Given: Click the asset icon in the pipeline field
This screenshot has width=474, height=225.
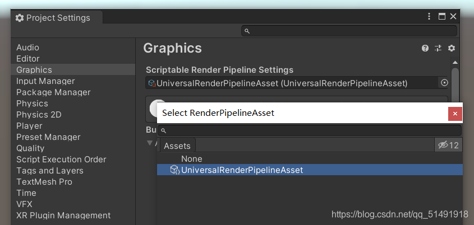Looking at the screenshot, I should coord(152,83).
